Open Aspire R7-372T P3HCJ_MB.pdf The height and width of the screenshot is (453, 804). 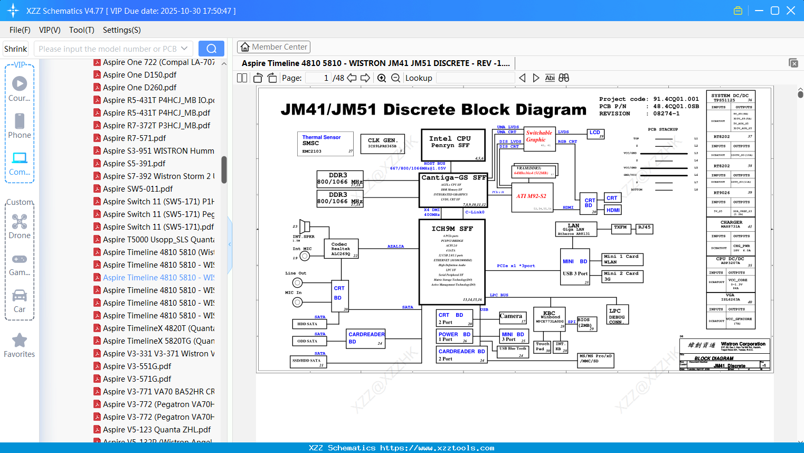tap(157, 126)
